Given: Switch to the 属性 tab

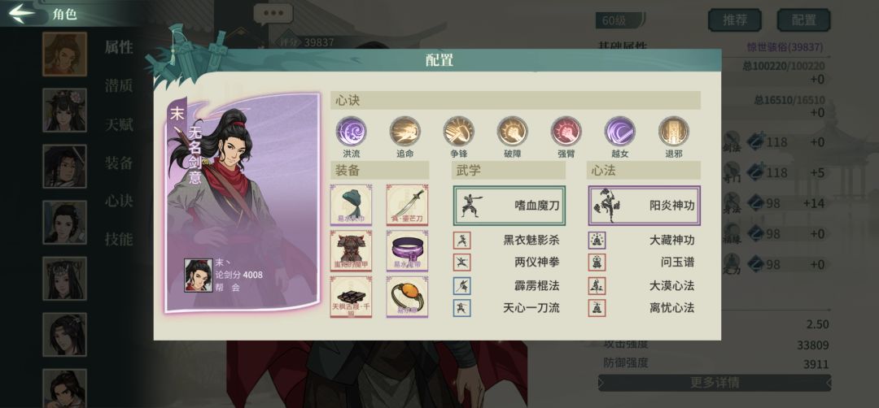Looking at the screenshot, I should pos(119,48).
